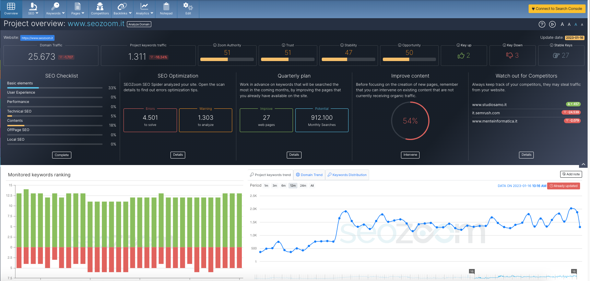The height and width of the screenshot is (281, 590).
Task: Click the Contents checklist row
Action: pos(62,123)
